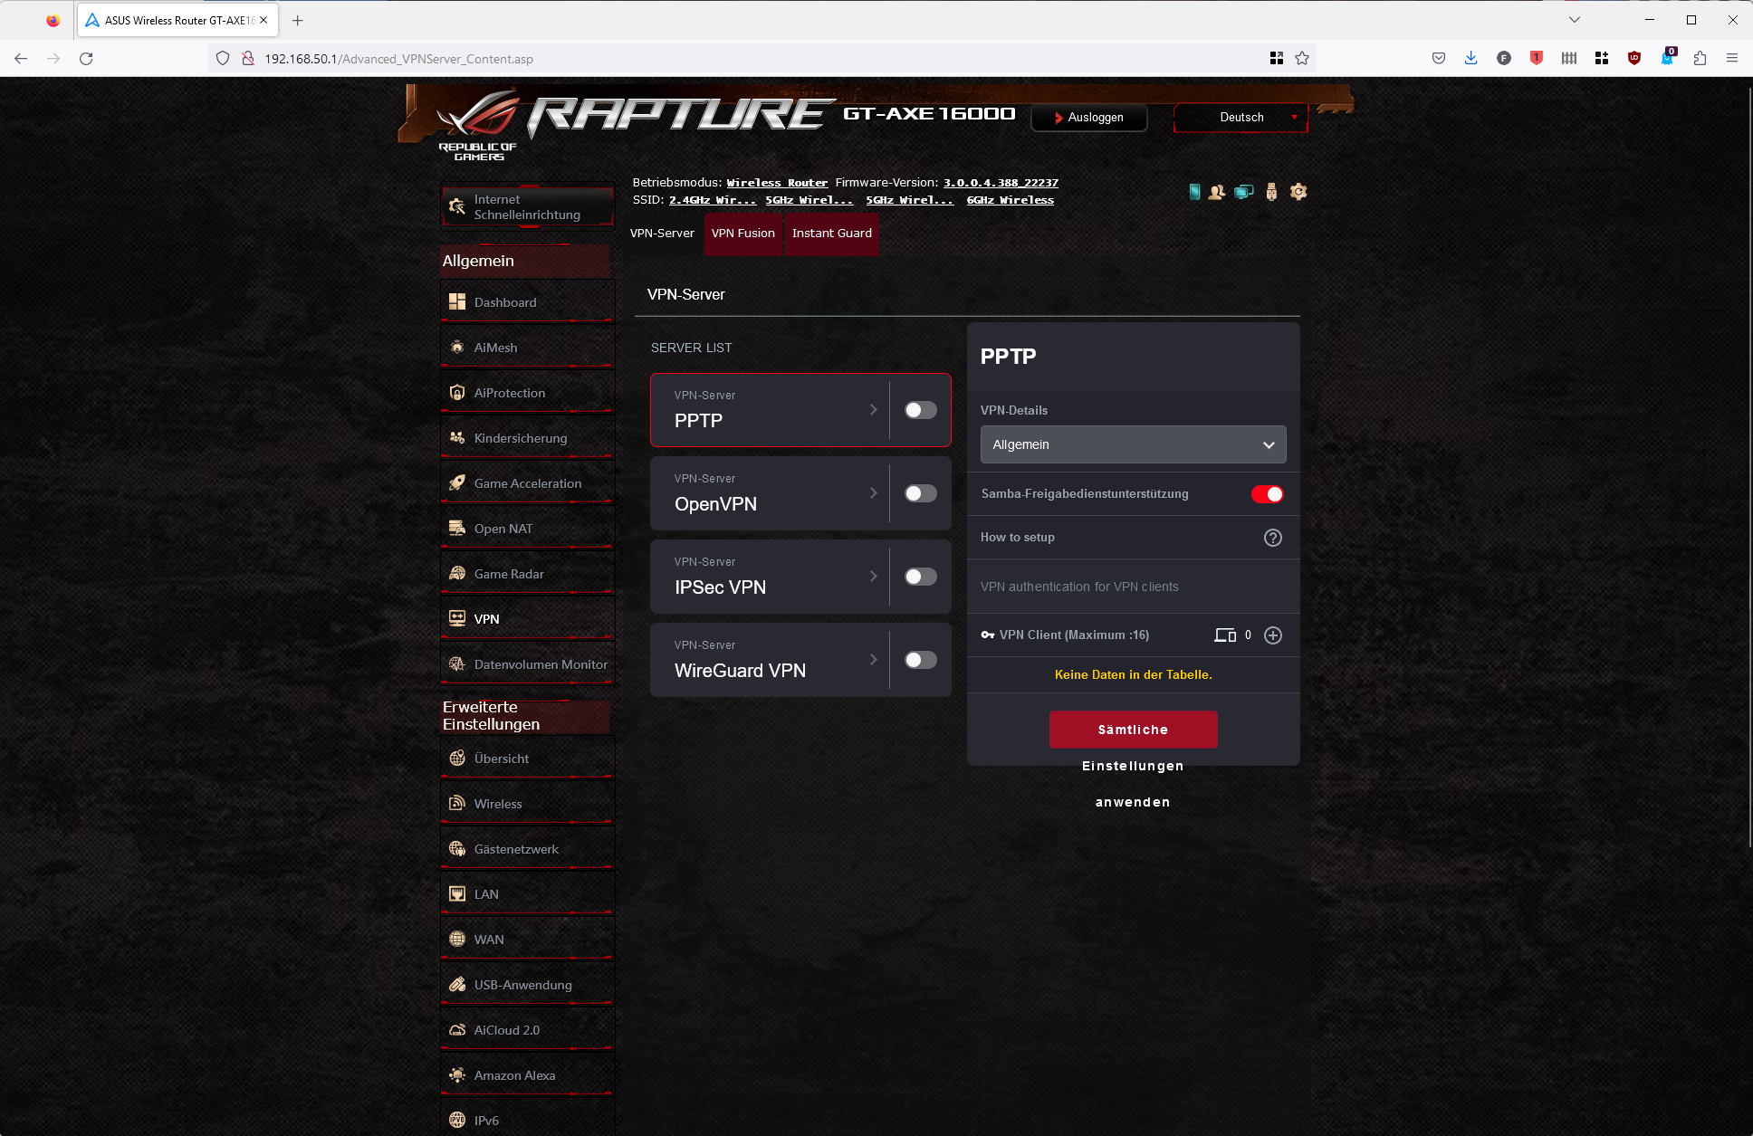The height and width of the screenshot is (1136, 1753).
Task: Open the Deutsch language dropdown
Action: pos(1241,118)
